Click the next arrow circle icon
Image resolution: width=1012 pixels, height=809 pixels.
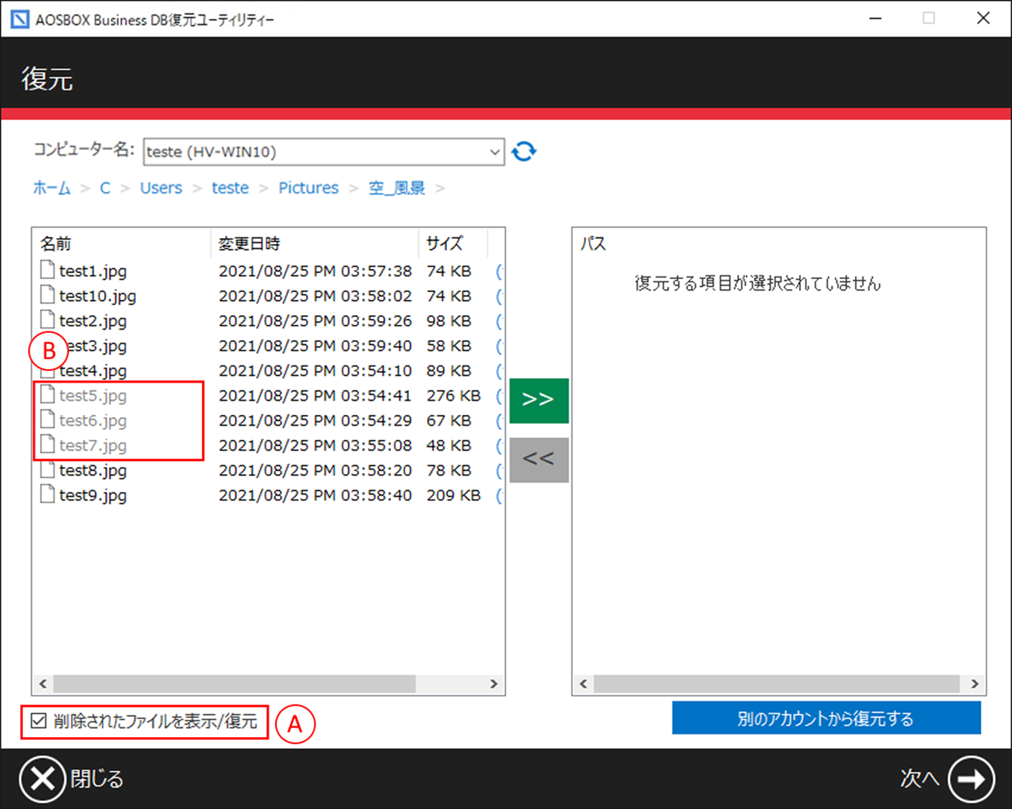(971, 779)
